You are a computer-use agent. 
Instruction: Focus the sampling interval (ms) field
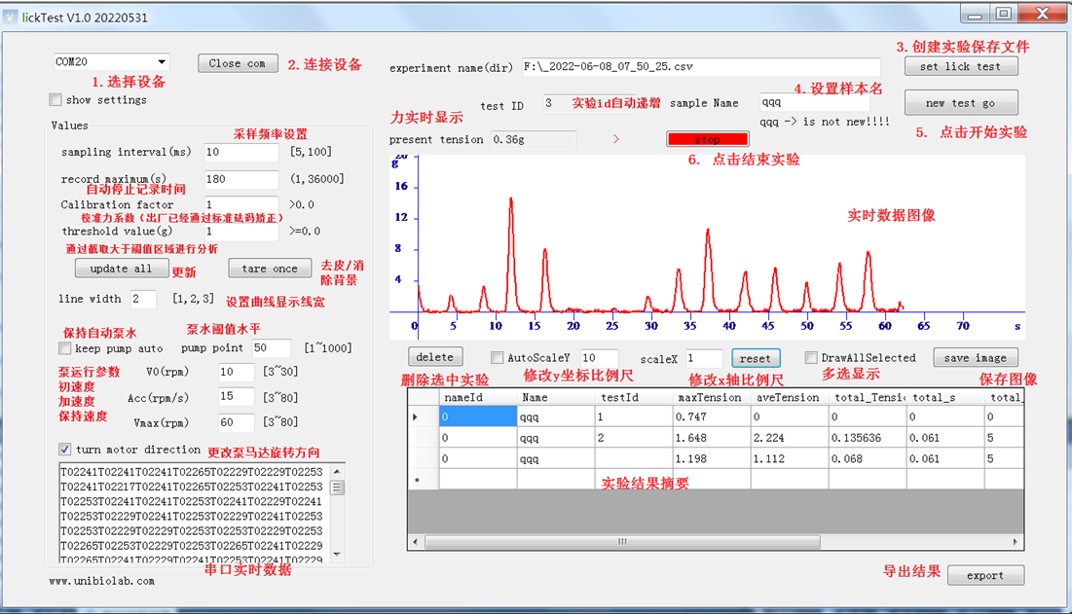tap(241, 152)
